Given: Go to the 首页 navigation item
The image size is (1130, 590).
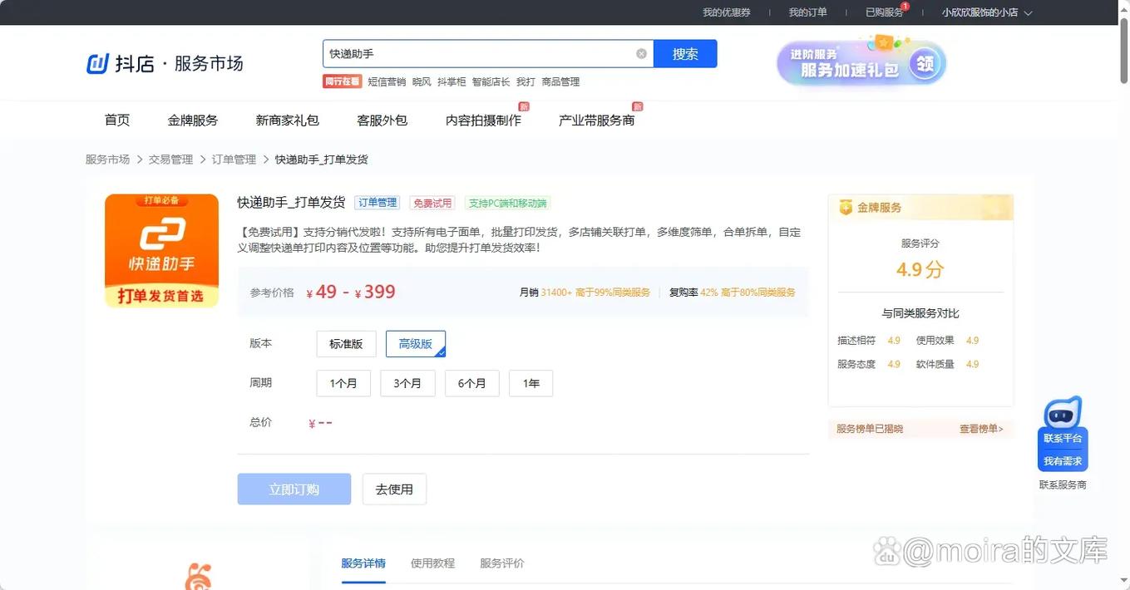Looking at the screenshot, I should [x=117, y=120].
